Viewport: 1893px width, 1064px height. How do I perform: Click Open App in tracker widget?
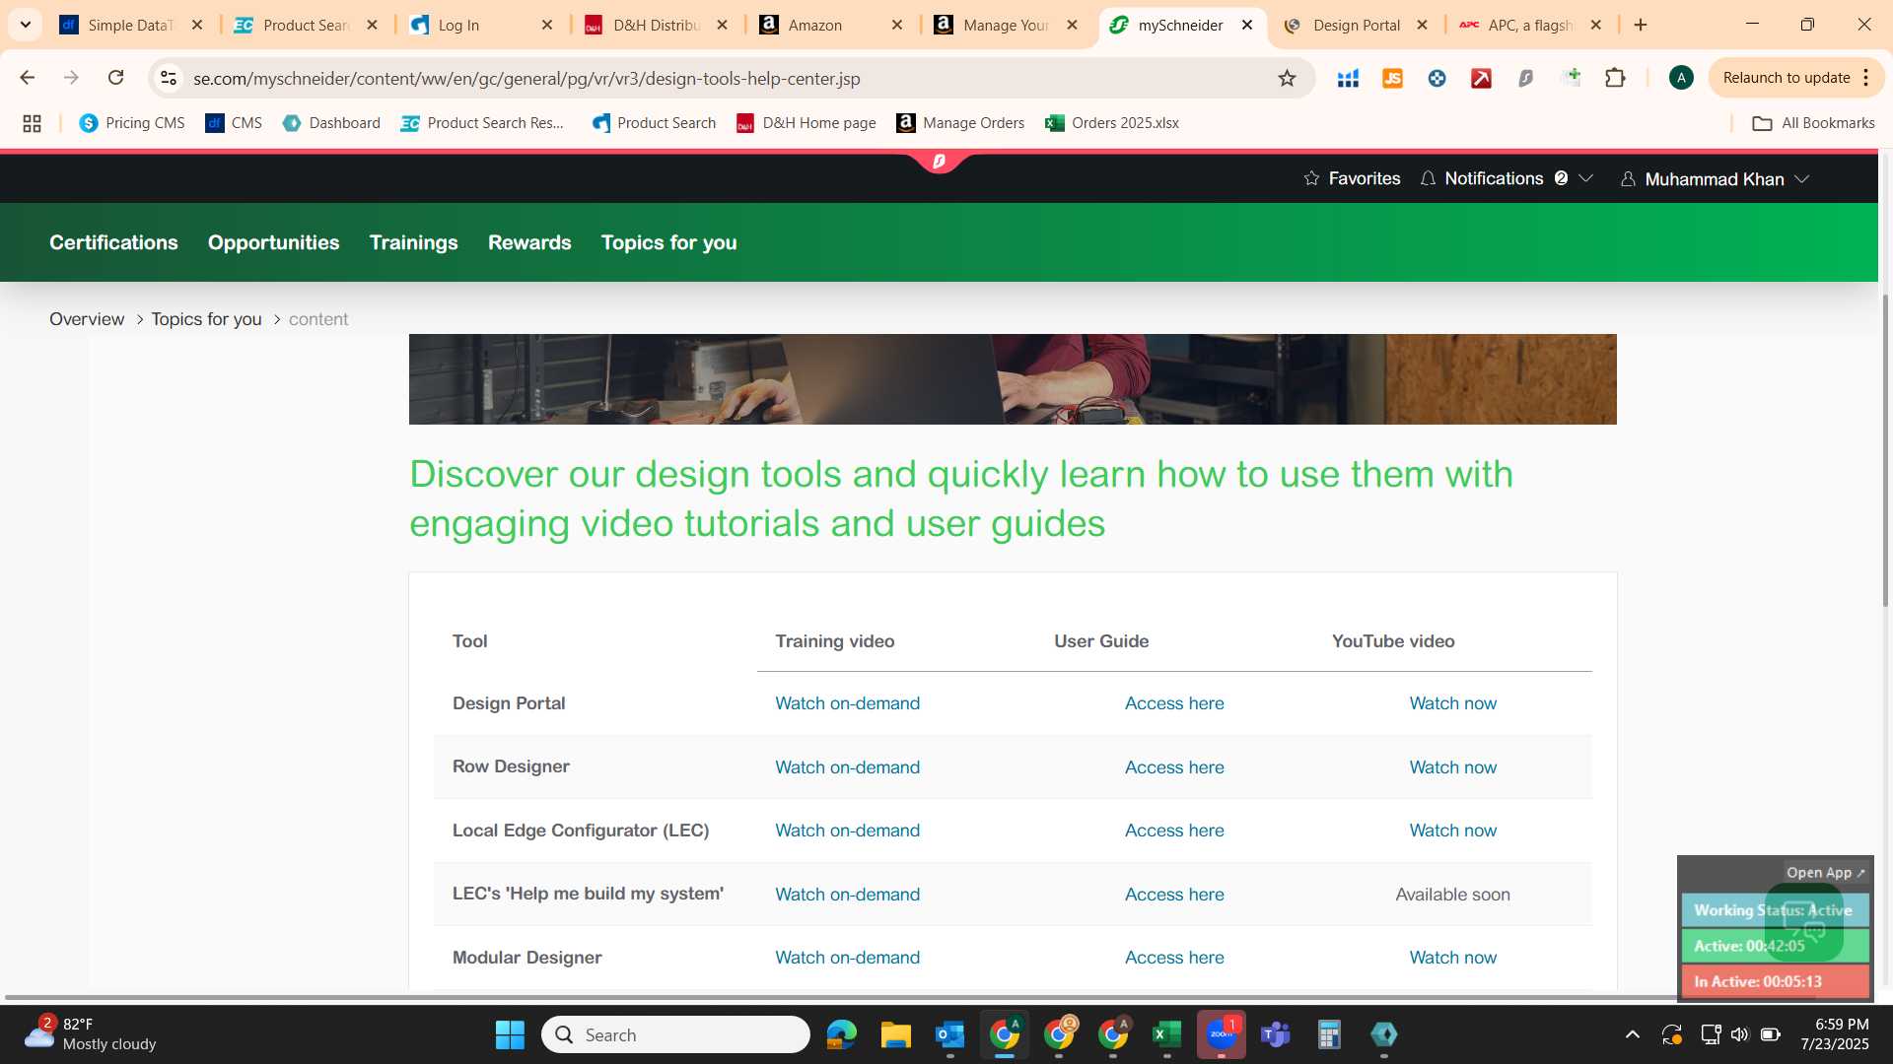point(1825,873)
